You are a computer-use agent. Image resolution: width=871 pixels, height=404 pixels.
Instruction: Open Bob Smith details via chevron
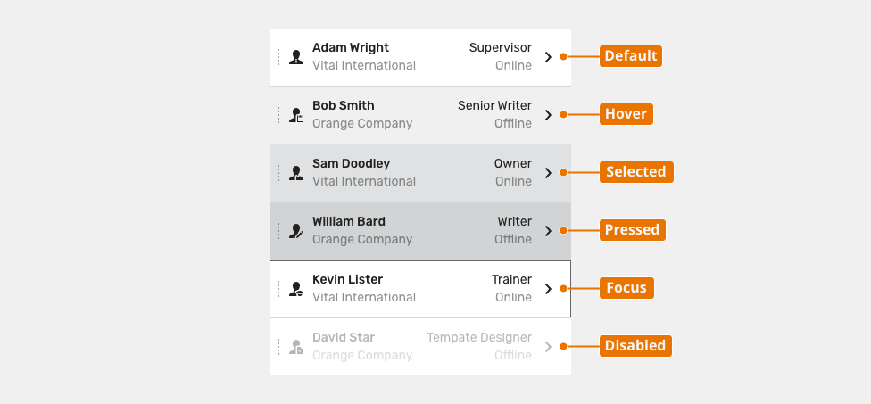coord(548,115)
